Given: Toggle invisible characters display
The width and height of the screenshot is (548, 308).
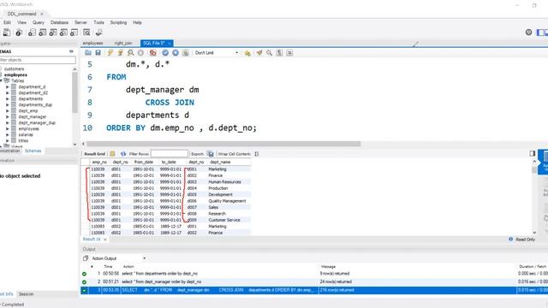Looking at the screenshot, I should [x=279, y=53].
